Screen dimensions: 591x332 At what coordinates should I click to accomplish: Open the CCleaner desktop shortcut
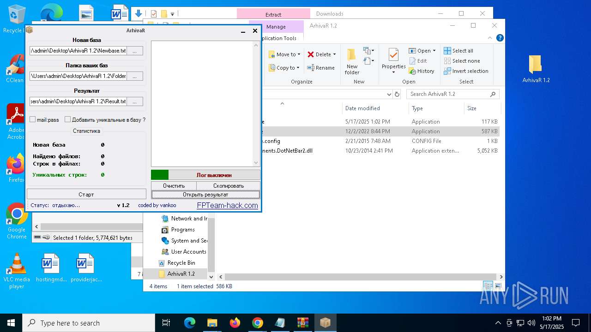click(15, 68)
